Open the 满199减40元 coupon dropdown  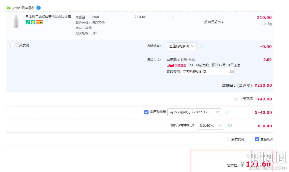[x=194, y=112]
